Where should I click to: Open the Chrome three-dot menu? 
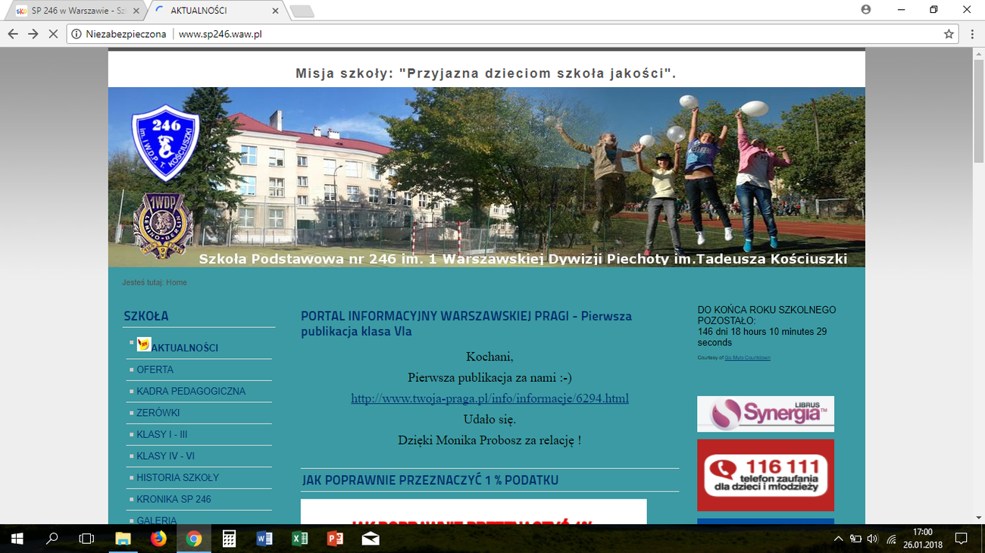coord(972,34)
